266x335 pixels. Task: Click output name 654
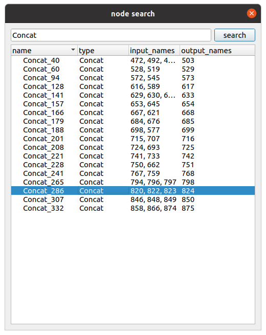pos(188,104)
